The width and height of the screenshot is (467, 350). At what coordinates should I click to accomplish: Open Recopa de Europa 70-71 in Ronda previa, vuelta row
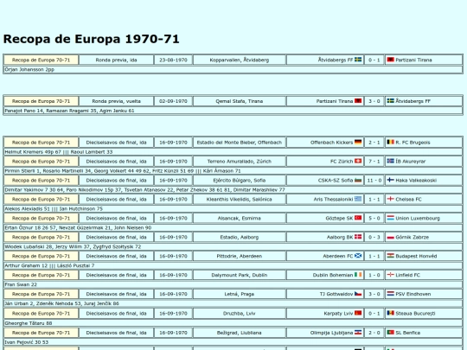(x=42, y=101)
